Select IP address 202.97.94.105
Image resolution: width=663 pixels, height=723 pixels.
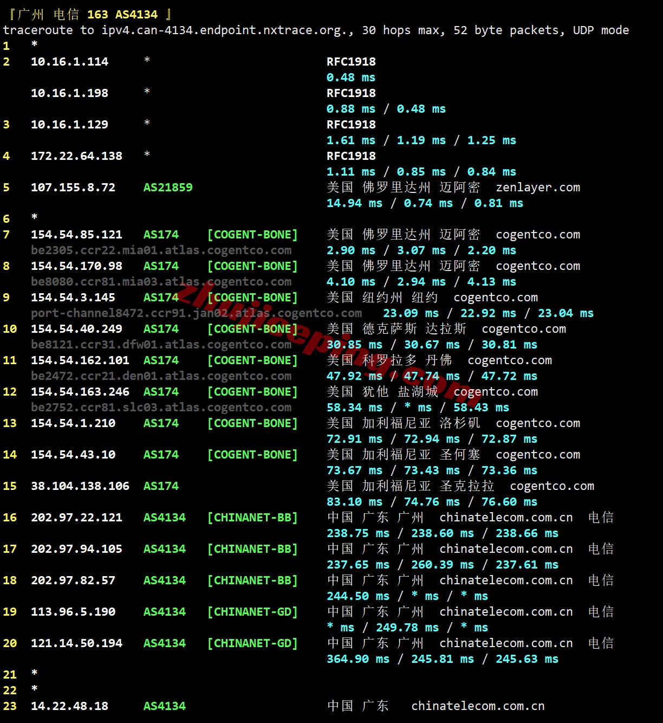76,549
